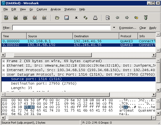The image size is (161, 125).
Task: Open the Statistics menu
Action: [70, 9]
